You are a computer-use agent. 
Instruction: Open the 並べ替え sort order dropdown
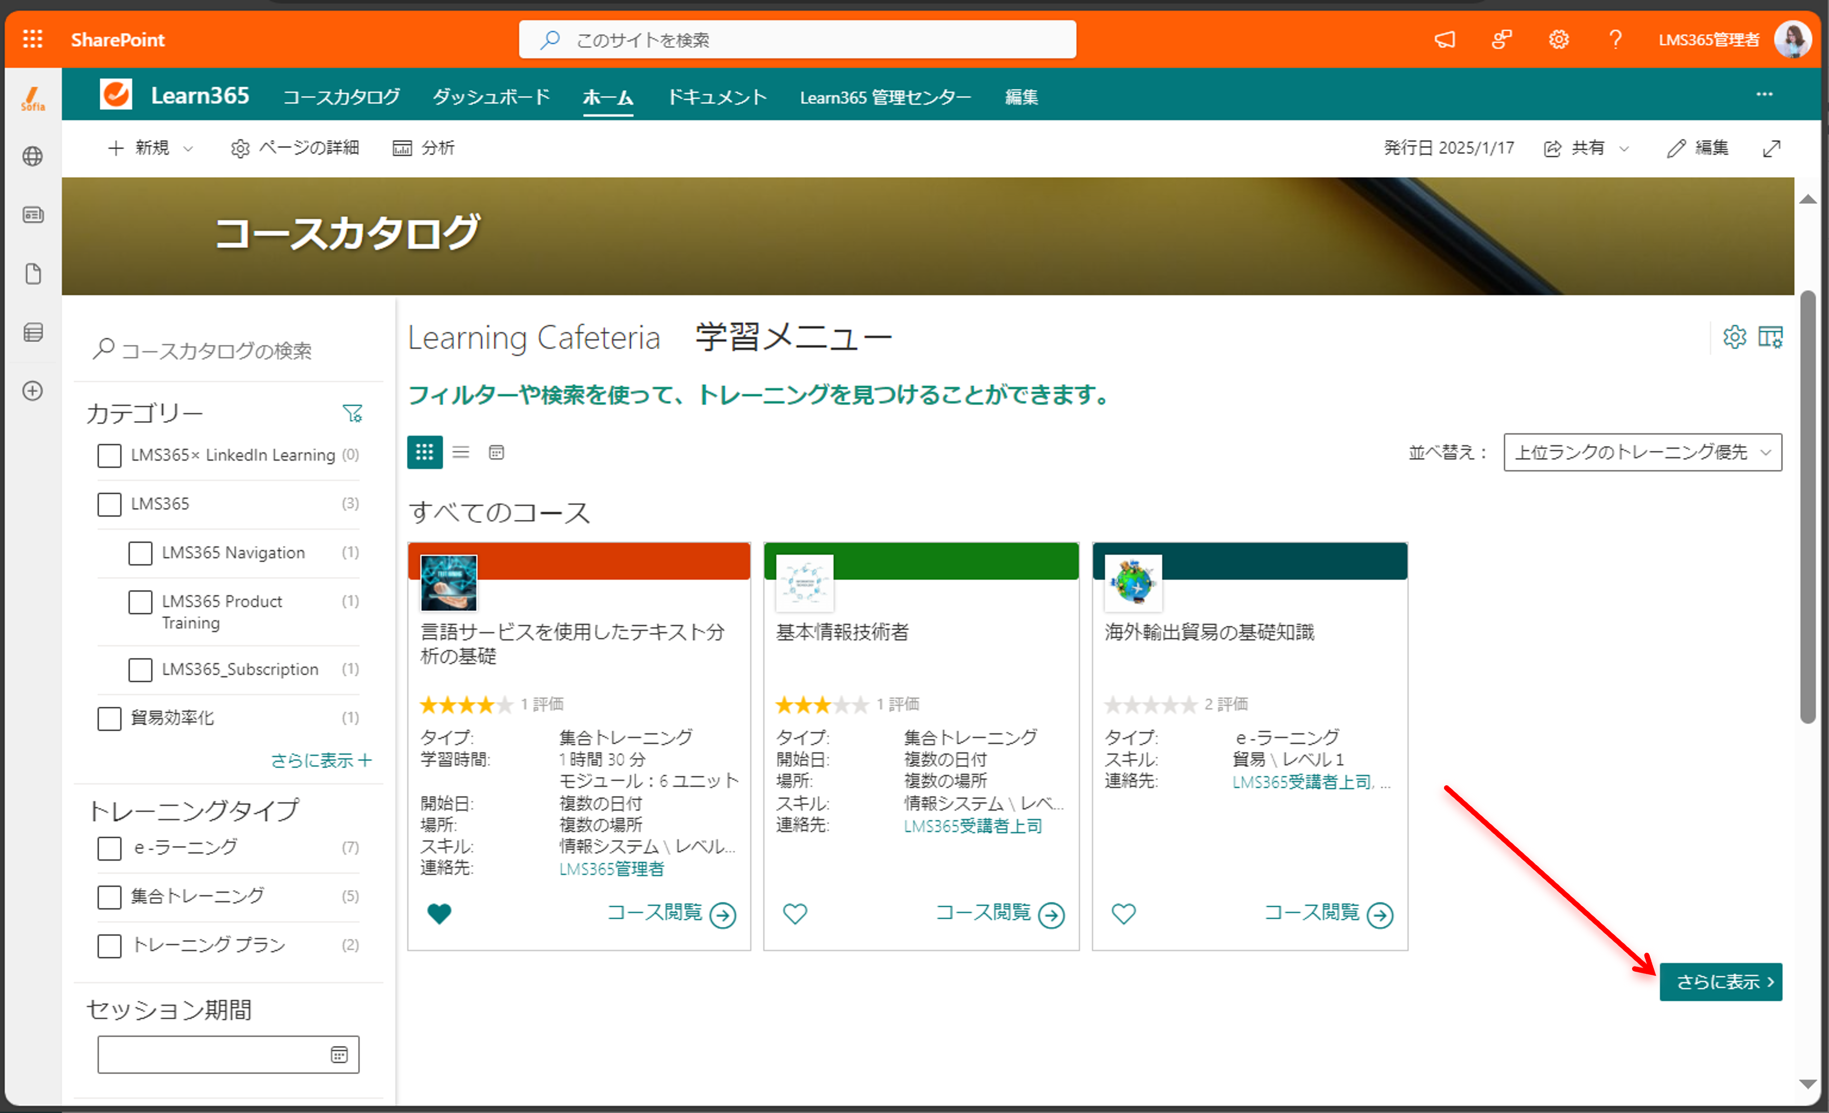pos(1642,452)
